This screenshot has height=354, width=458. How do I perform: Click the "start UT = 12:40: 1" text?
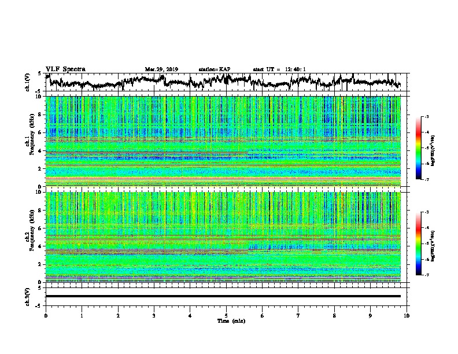[x=279, y=69]
